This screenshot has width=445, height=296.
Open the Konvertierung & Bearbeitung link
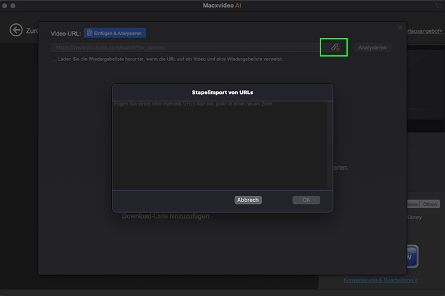click(380, 280)
